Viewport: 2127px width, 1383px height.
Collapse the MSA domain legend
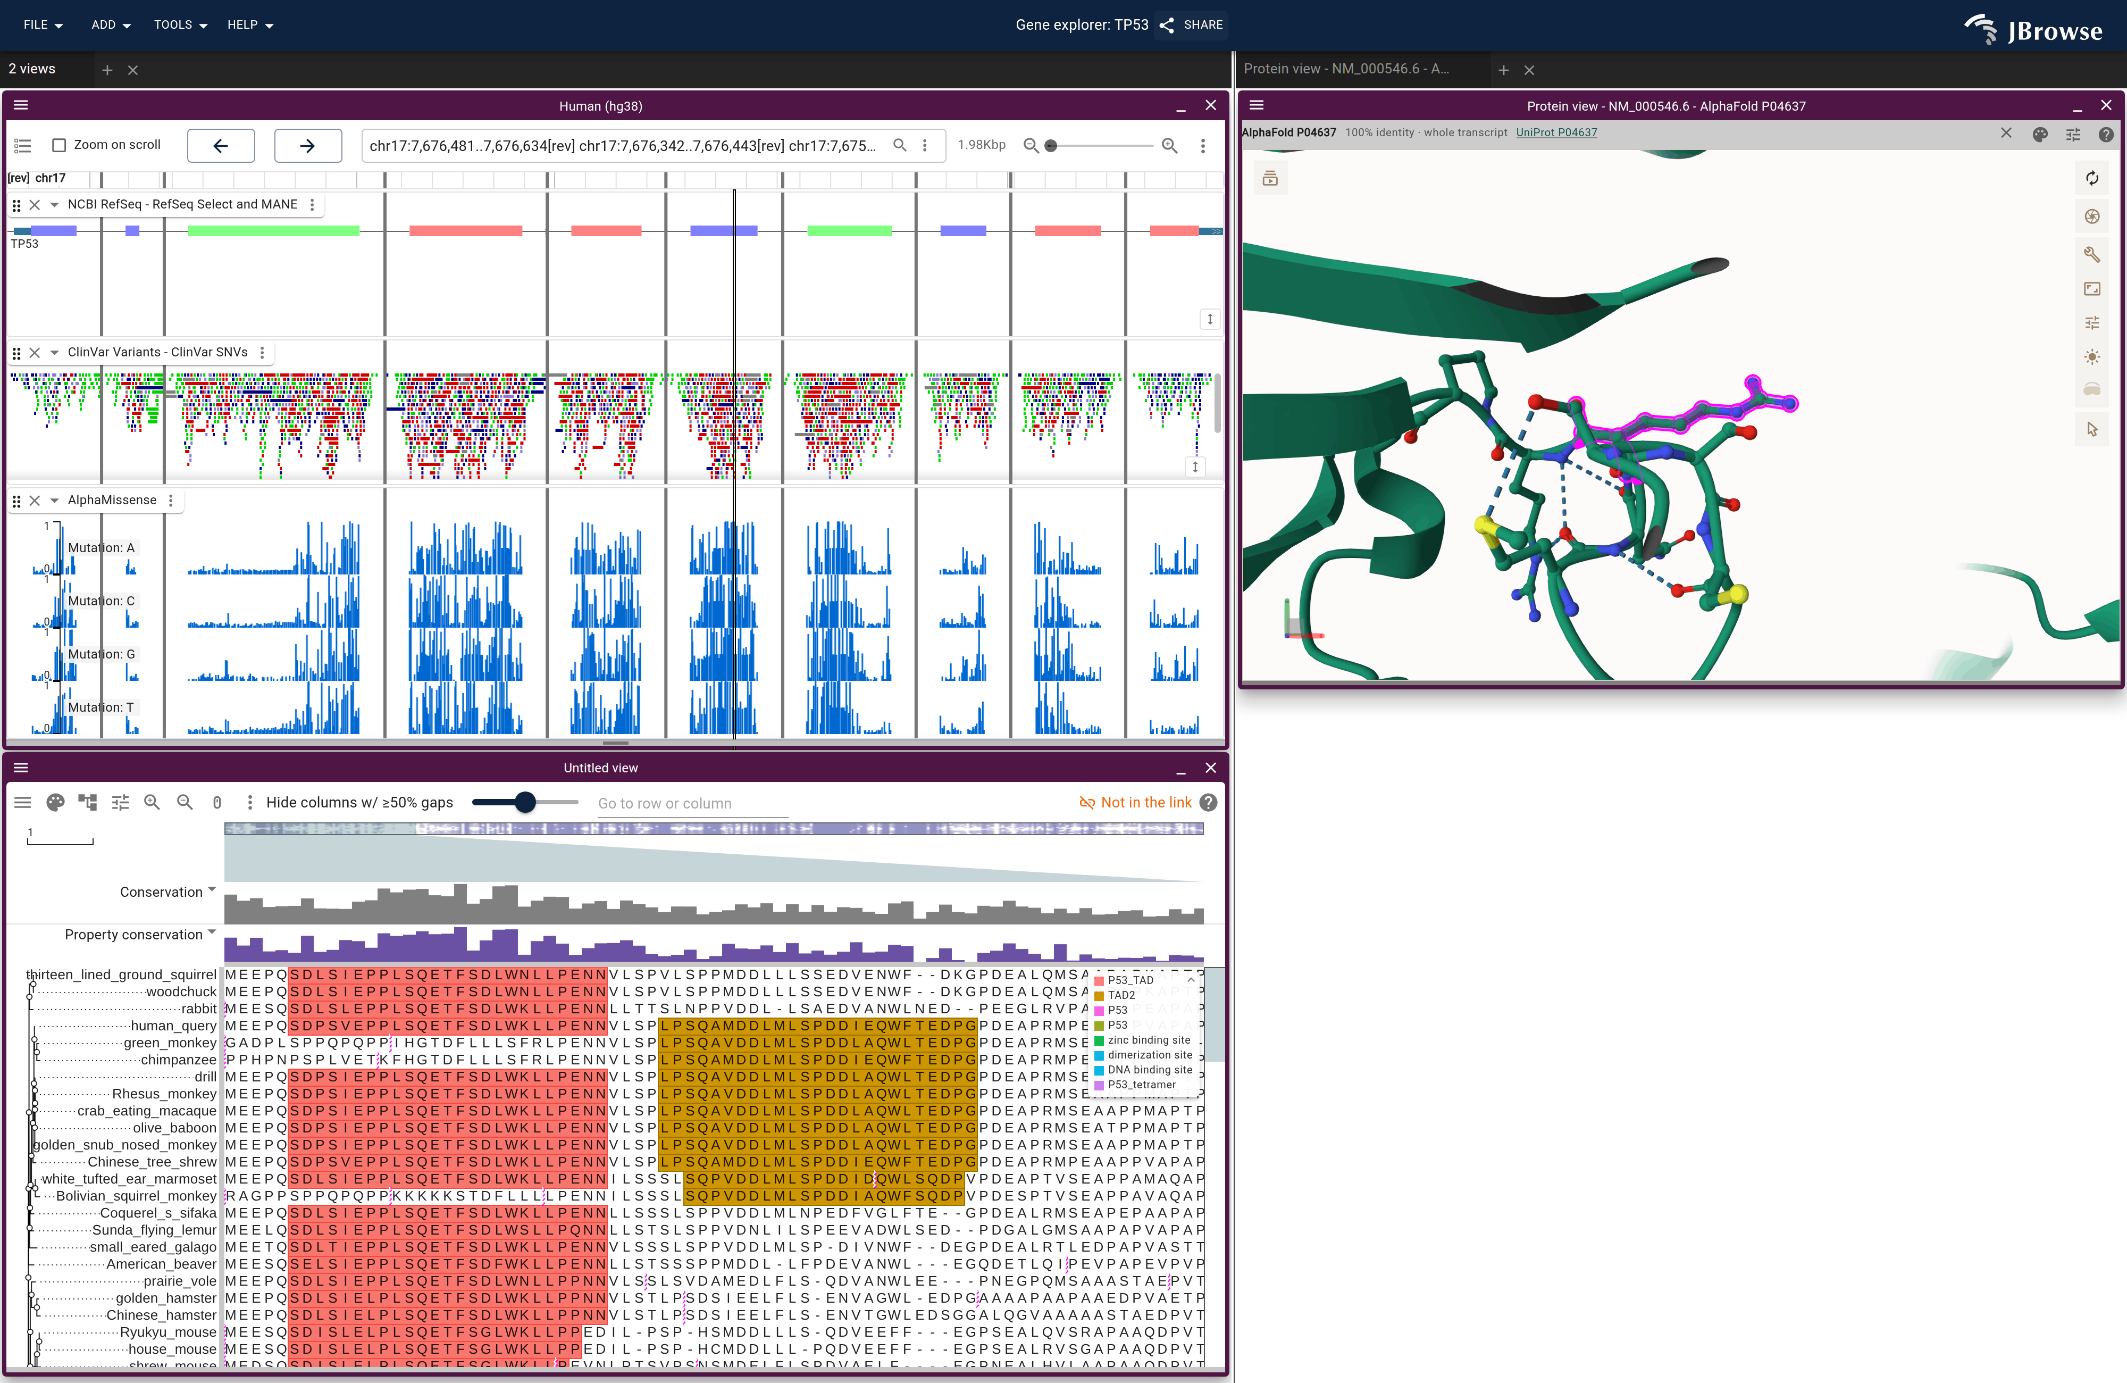1191,980
